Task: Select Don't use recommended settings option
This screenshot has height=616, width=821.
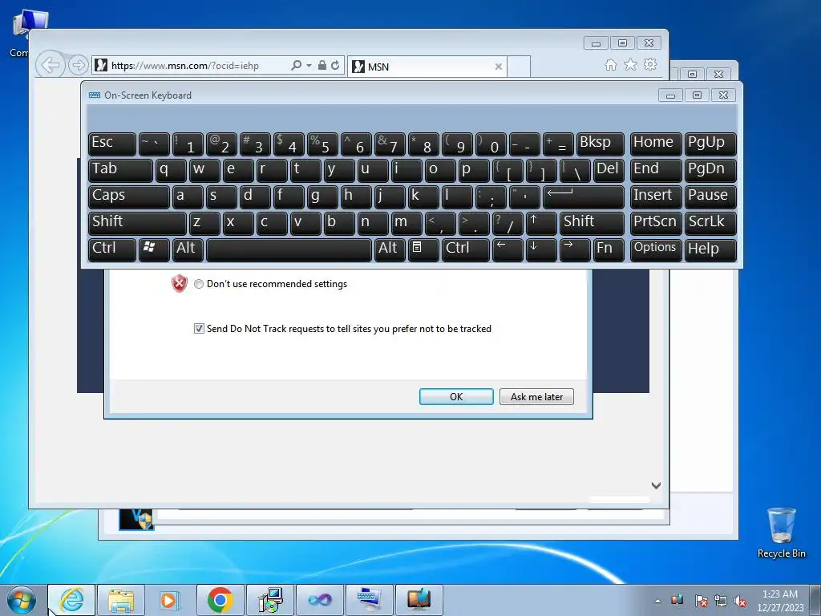Action: [x=199, y=284]
